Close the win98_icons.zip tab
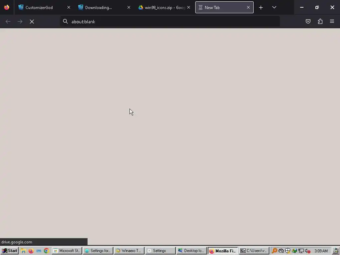This screenshot has width=340, height=255. pyautogui.click(x=189, y=7)
